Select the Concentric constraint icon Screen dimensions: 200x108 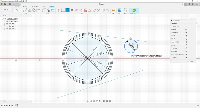[94, 10]
